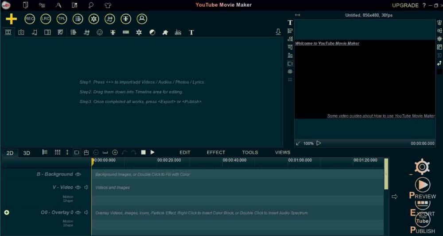Click the black color swatch beside preview

click(x=439, y=71)
